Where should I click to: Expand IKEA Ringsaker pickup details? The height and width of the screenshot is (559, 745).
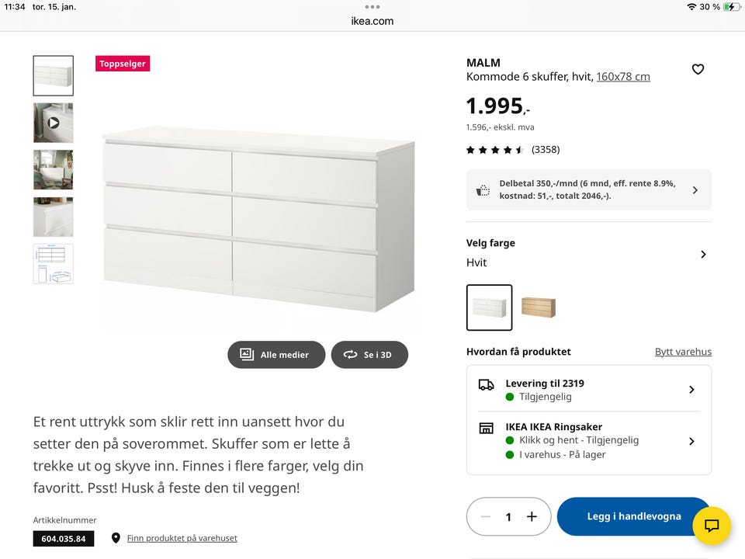point(691,441)
